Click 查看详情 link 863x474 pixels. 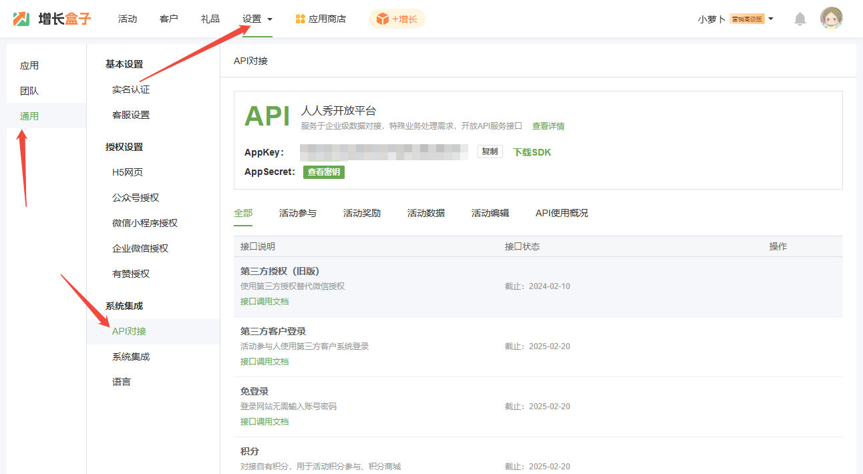(548, 126)
